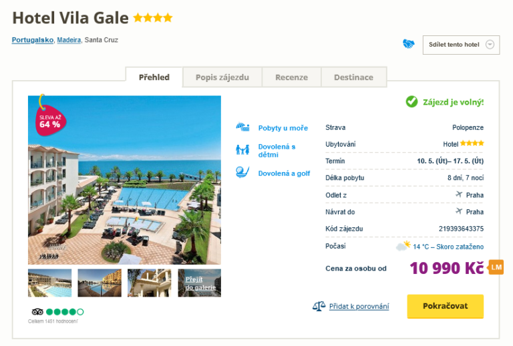Viewport: 513px width, 346px height.
Task: Click the main hotel pool photo
Action: (x=124, y=180)
